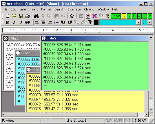155x124 pixels.
Task: Increase indent with right arrow icon
Action: [x=70, y=22]
